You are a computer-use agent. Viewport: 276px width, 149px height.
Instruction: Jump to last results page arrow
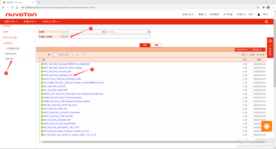click(x=78, y=55)
